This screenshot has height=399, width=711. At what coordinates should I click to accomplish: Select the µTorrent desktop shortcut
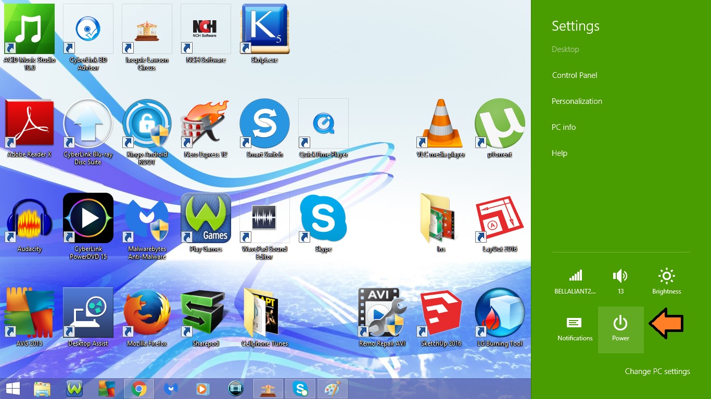(500, 128)
